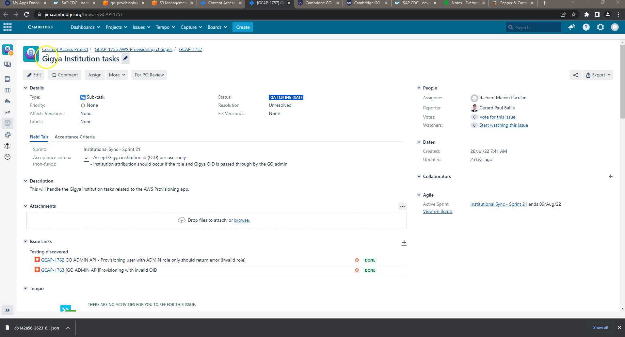Click the share icon next to Export
625x337 pixels.
pos(575,75)
